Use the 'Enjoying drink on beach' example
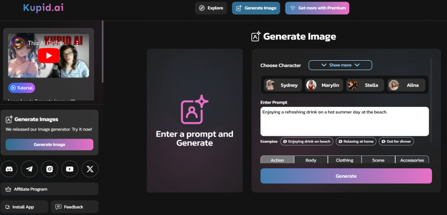The width and height of the screenshot is (447, 215). point(307,141)
